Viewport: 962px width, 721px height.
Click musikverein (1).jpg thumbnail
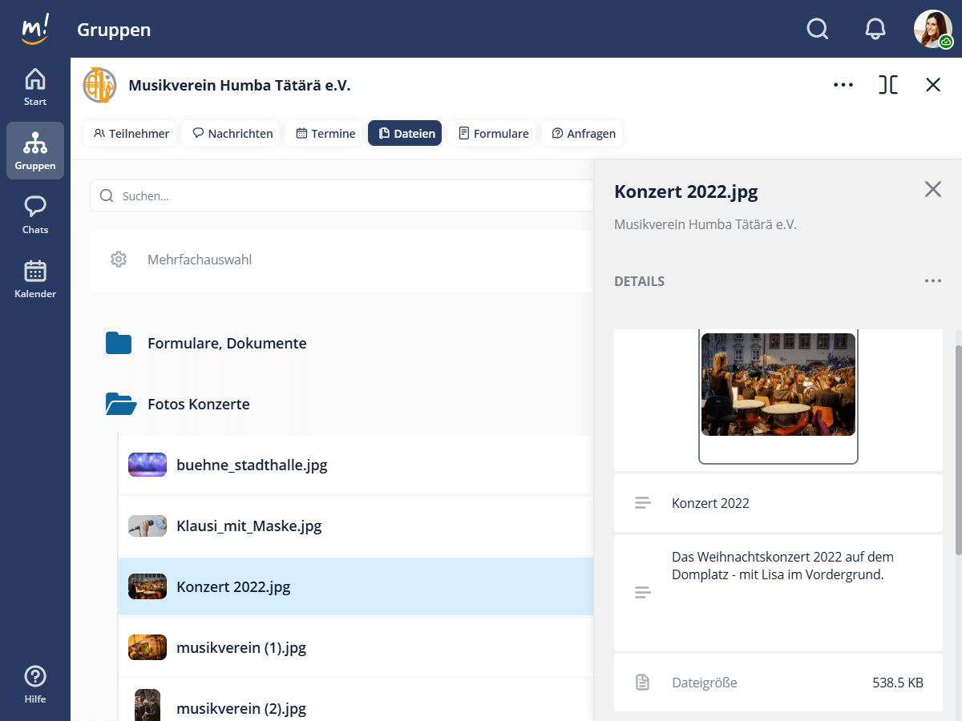point(148,647)
